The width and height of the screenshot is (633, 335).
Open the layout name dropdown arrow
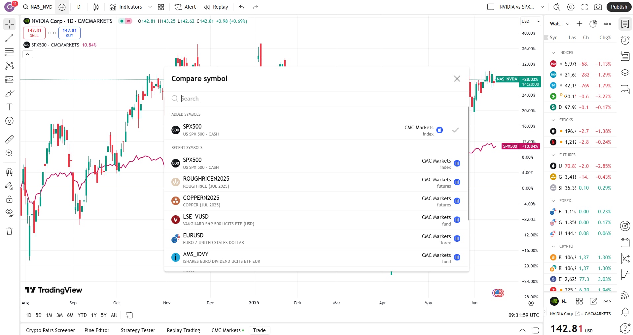pos(542,7)
